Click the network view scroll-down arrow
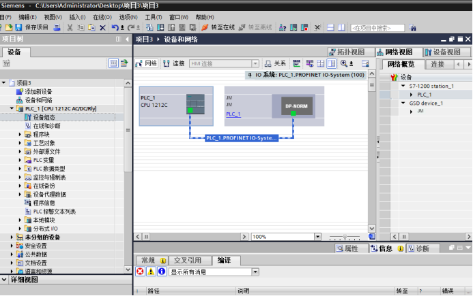The image size is (473, 296). [x=371, y=229]
